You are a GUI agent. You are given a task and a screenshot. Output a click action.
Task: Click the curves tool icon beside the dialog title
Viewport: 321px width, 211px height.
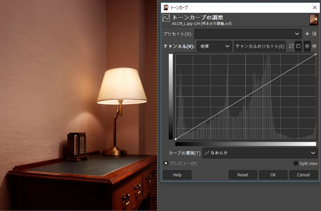click(x=166, y=18)
